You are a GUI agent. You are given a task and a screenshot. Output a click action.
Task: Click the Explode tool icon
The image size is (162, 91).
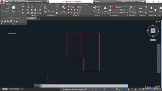click(40, 10)
